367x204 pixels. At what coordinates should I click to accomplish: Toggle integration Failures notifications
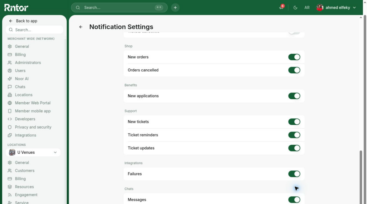[x=294, y=174]
